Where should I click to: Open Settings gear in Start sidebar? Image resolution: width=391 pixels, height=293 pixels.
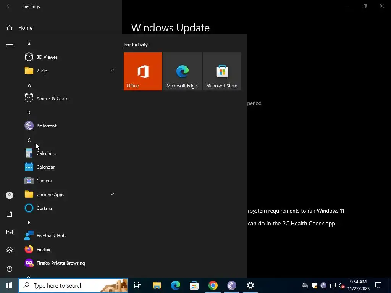point(10,250)
